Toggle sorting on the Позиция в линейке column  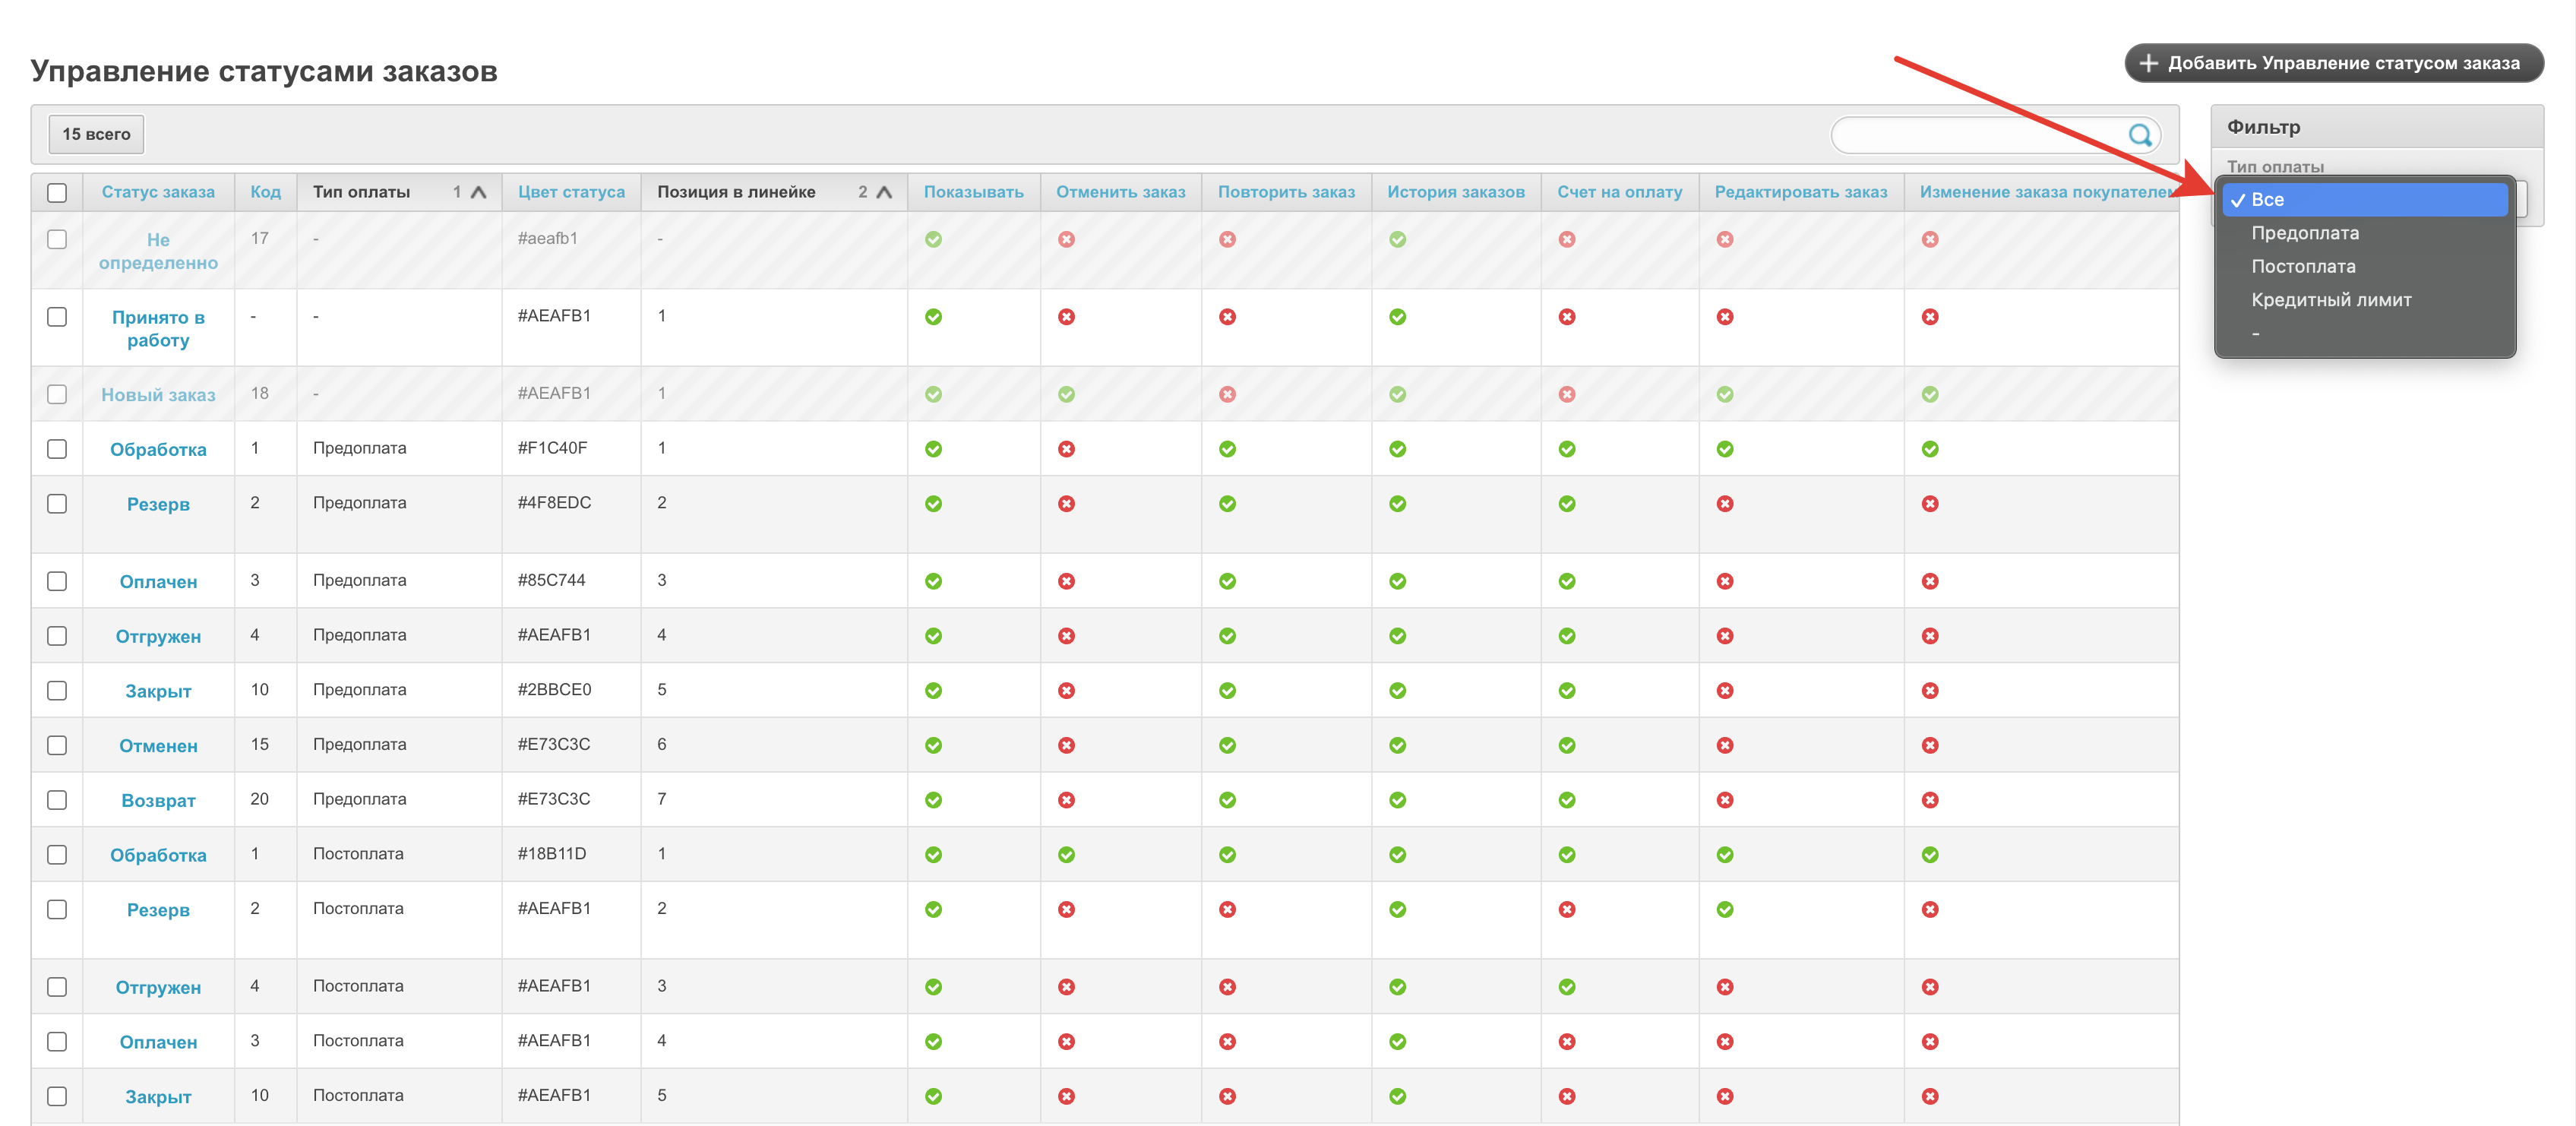pyautogui.click(x=883, y=192)
